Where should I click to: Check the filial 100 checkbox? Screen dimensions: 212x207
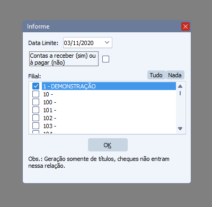(36, 102)
